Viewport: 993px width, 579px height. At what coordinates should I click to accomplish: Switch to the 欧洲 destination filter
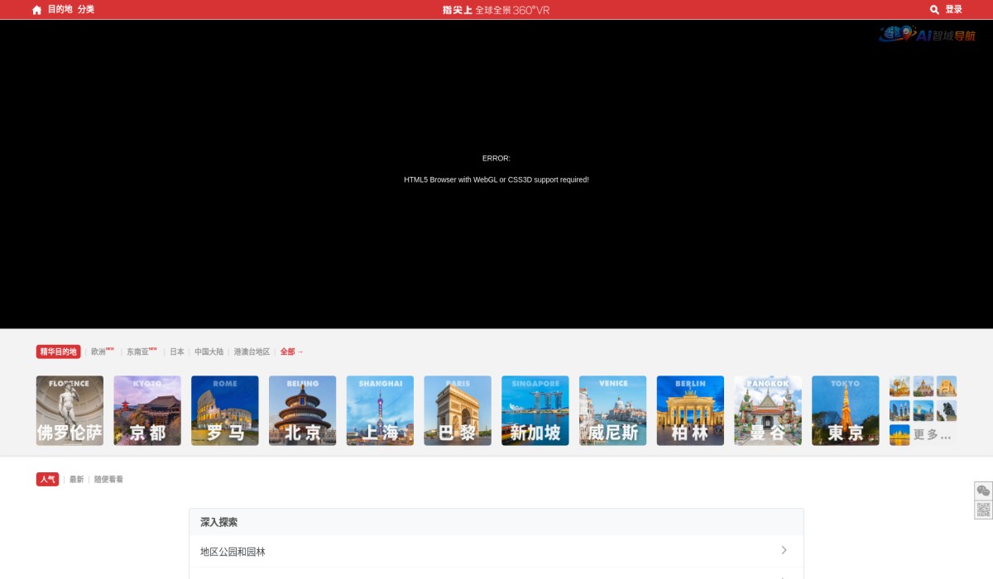coord(98,352)
